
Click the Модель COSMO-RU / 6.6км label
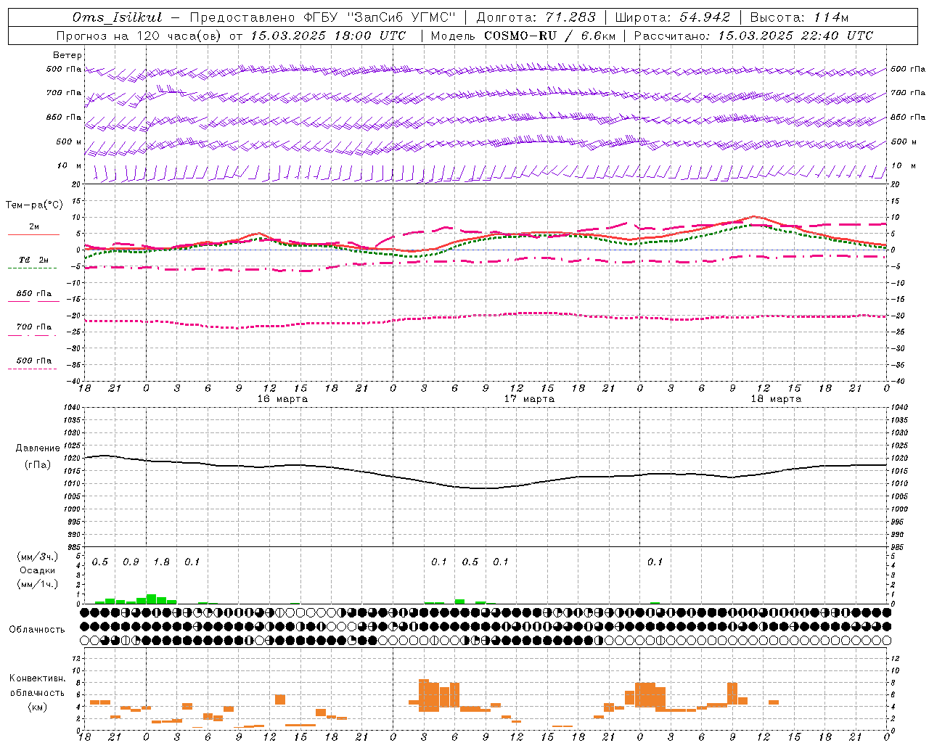pos(523,36)
